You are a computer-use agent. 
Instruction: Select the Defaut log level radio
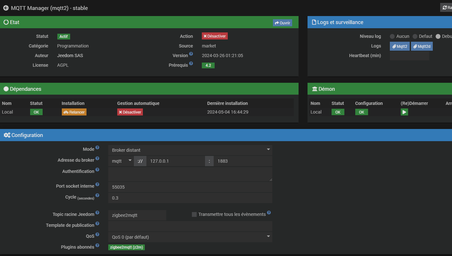pos(415,36)
